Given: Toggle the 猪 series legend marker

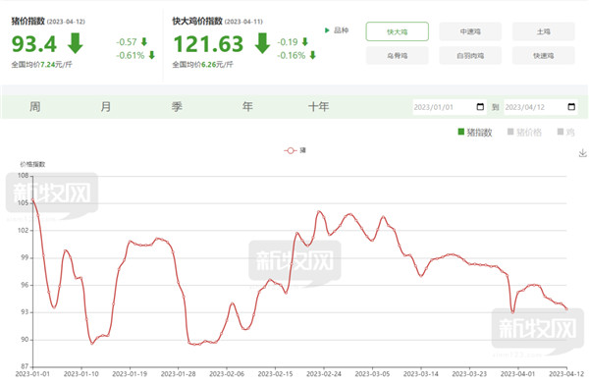Looking at the screenshot, I should [291, 150].
